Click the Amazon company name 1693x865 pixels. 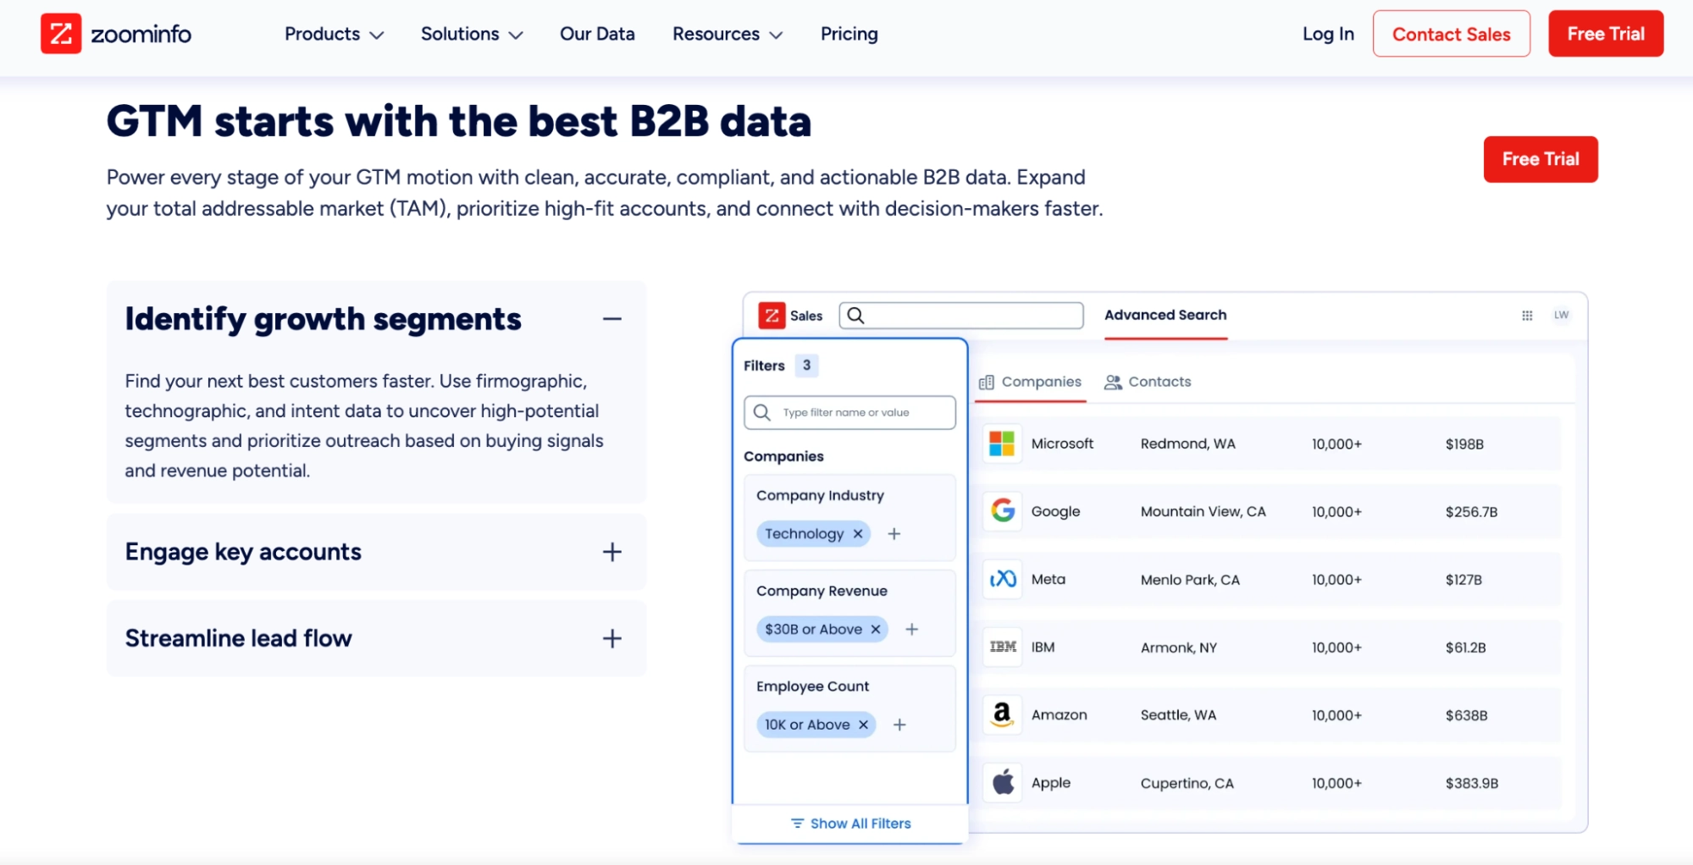point(1059,715)
